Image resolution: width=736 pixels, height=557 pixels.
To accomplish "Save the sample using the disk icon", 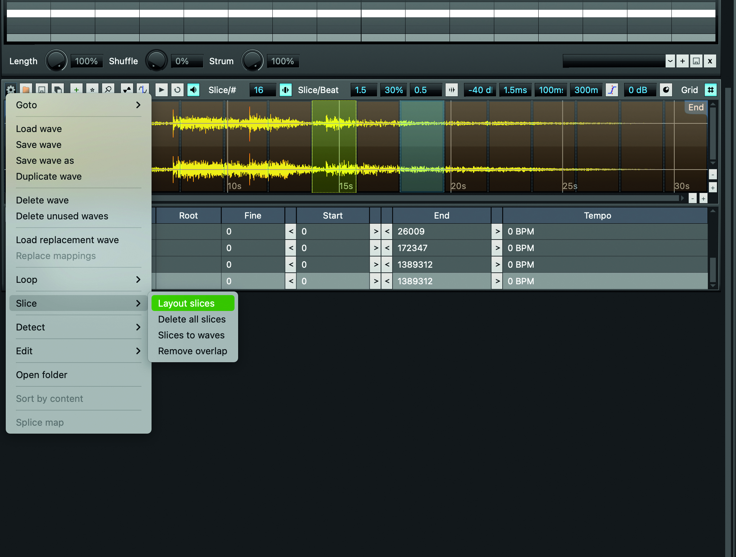I will [41, 89].
